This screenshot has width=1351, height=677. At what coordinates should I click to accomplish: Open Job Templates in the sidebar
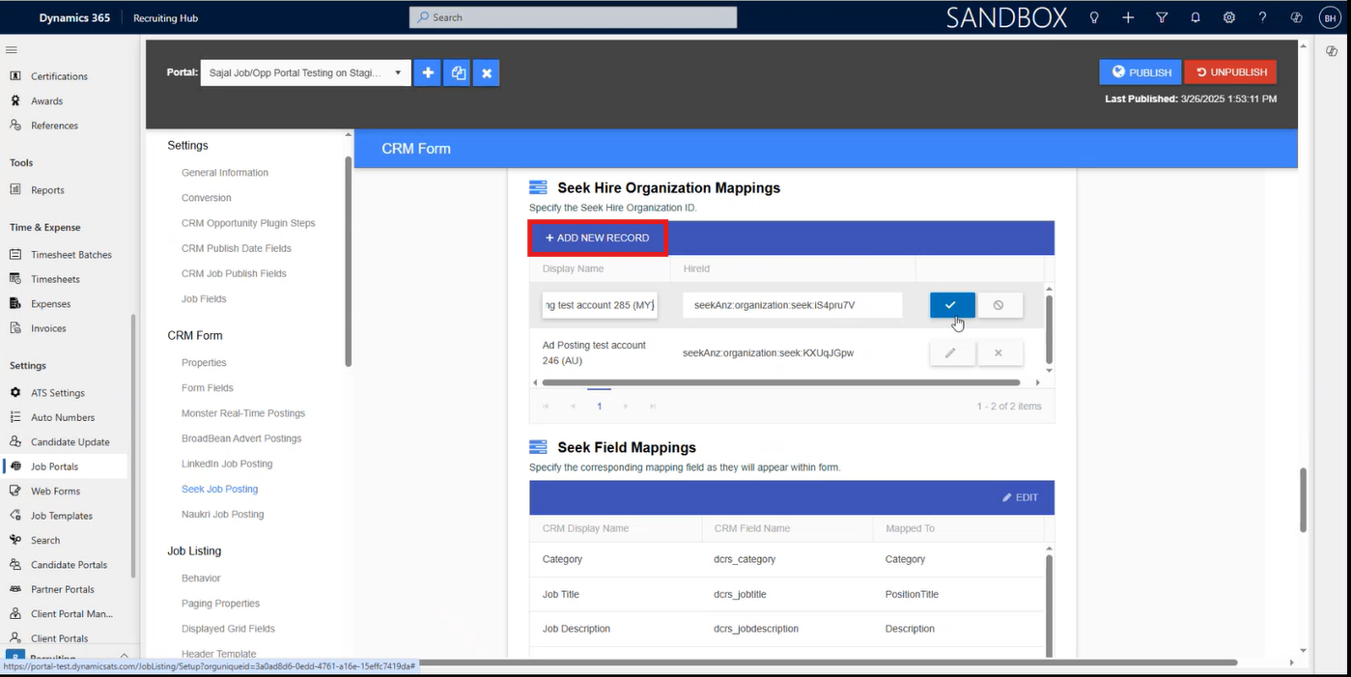[x=62, y=516]
